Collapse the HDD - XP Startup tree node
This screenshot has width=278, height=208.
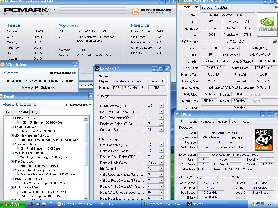tap(12, 118)
